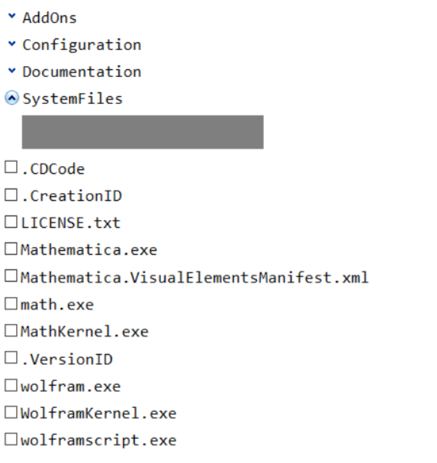The height and width of the screenshot is (463, 437).
Task: Toggle the Mathematica.exe checkbox
Action: tap(11, 249)
